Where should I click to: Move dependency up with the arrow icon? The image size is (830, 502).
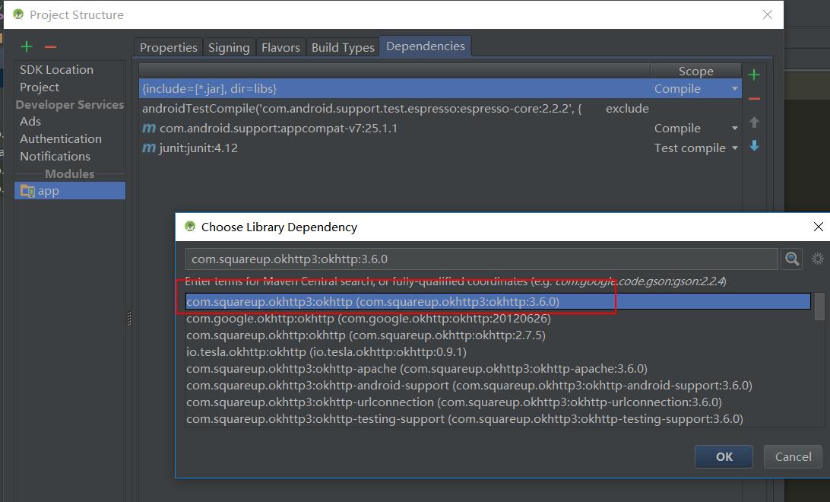(754, 122)
